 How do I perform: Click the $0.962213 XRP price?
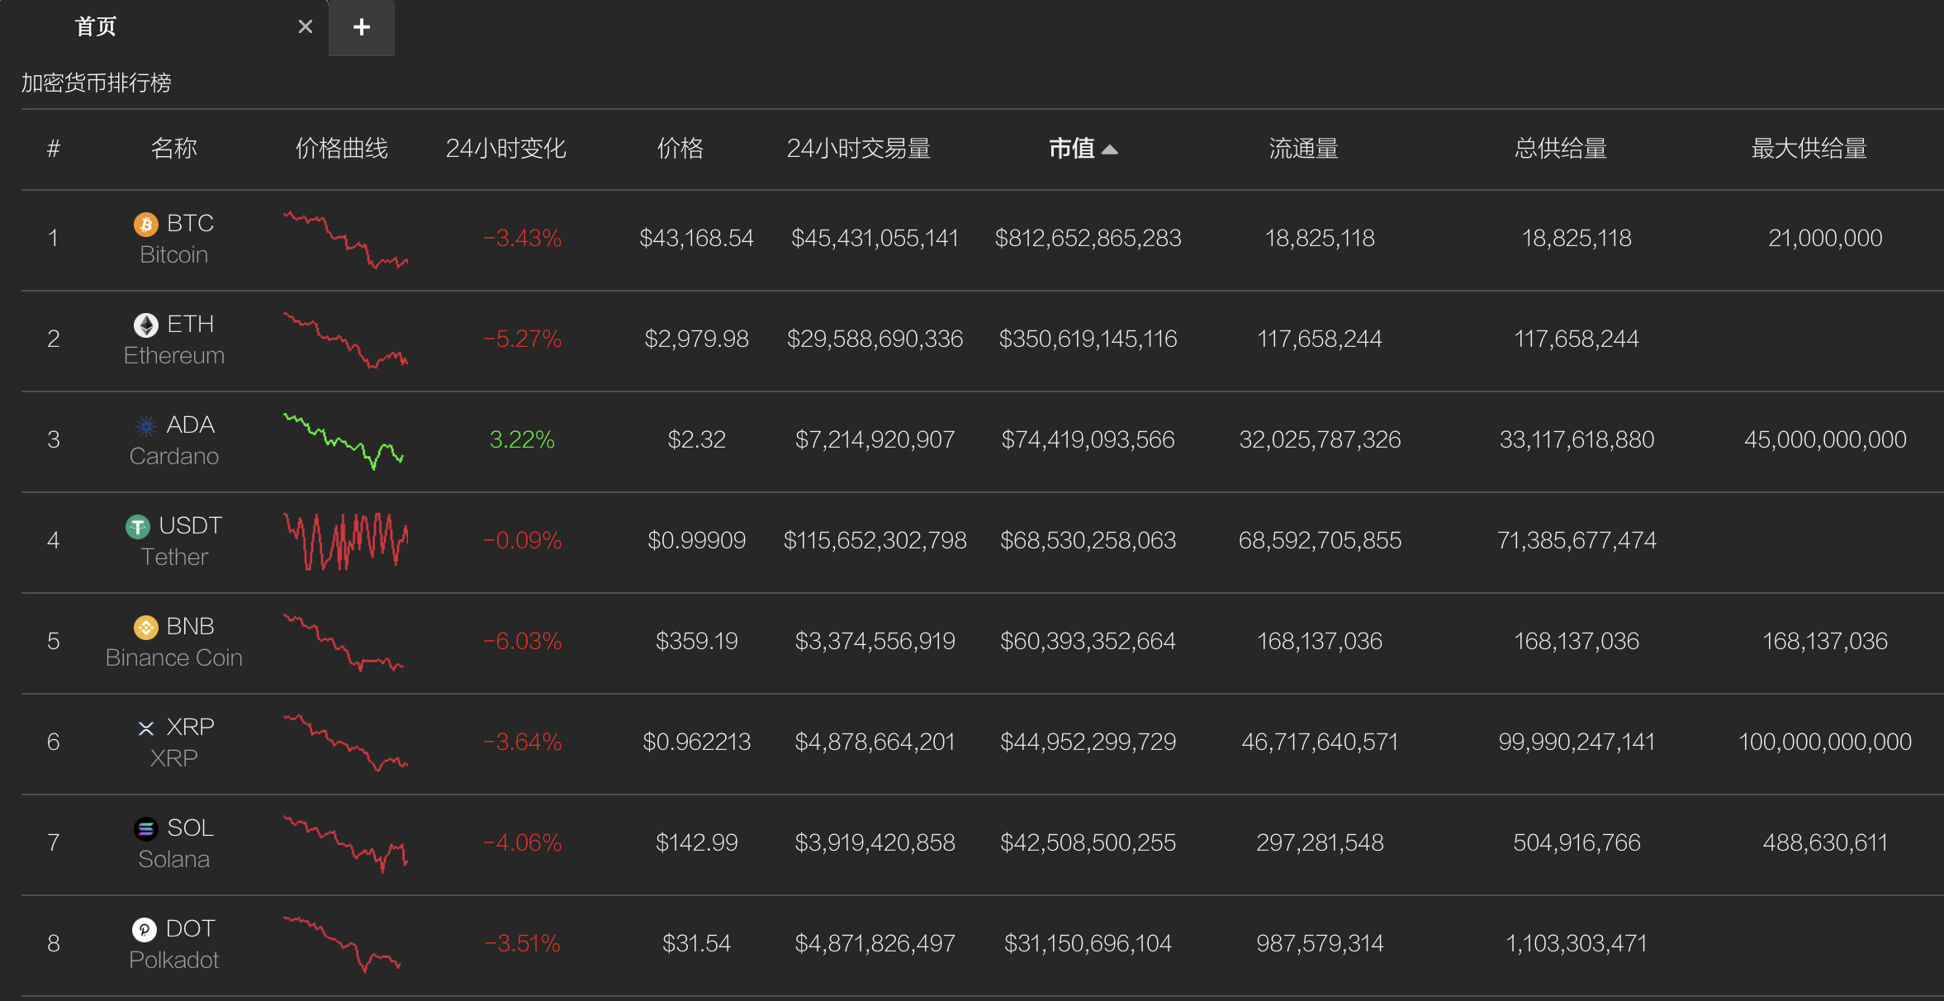(696, 742)
